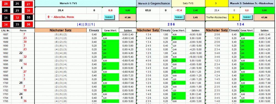Click the first Nächster Satz column header
The height and width of the screenshot is (104, 276).
click(x=61, y=30)
